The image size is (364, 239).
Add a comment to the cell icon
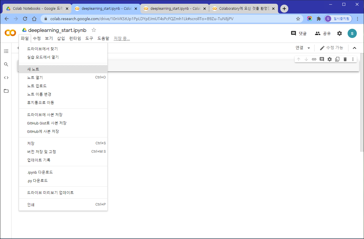[322, 59]
